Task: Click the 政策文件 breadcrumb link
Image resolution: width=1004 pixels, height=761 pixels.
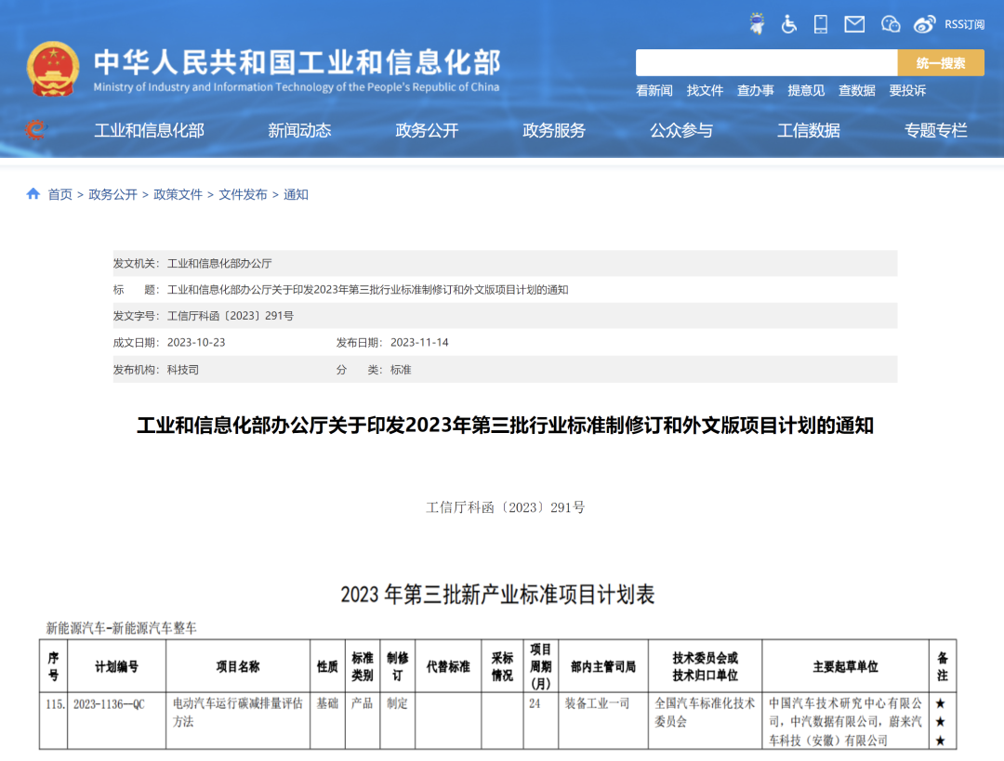Action: (178, 194)
